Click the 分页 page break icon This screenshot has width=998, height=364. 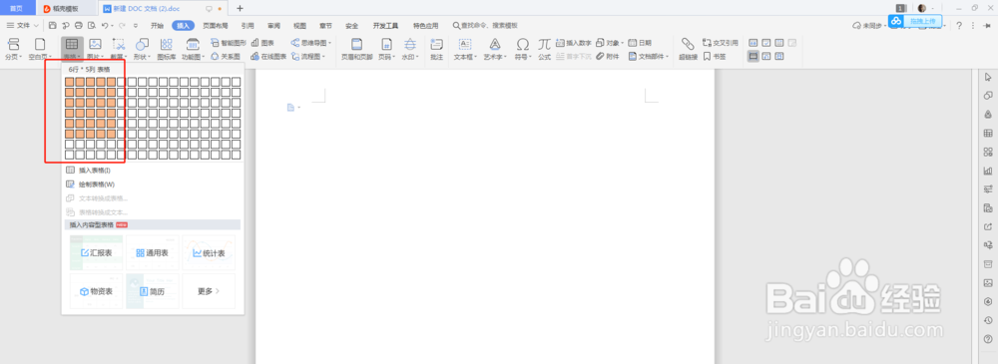(13, 44)
